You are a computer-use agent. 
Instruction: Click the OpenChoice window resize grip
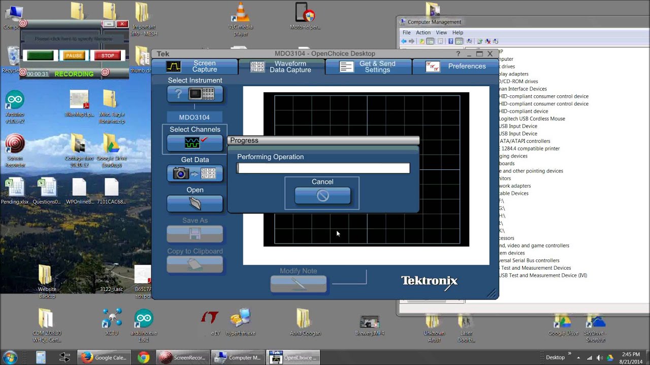(492, 293)
